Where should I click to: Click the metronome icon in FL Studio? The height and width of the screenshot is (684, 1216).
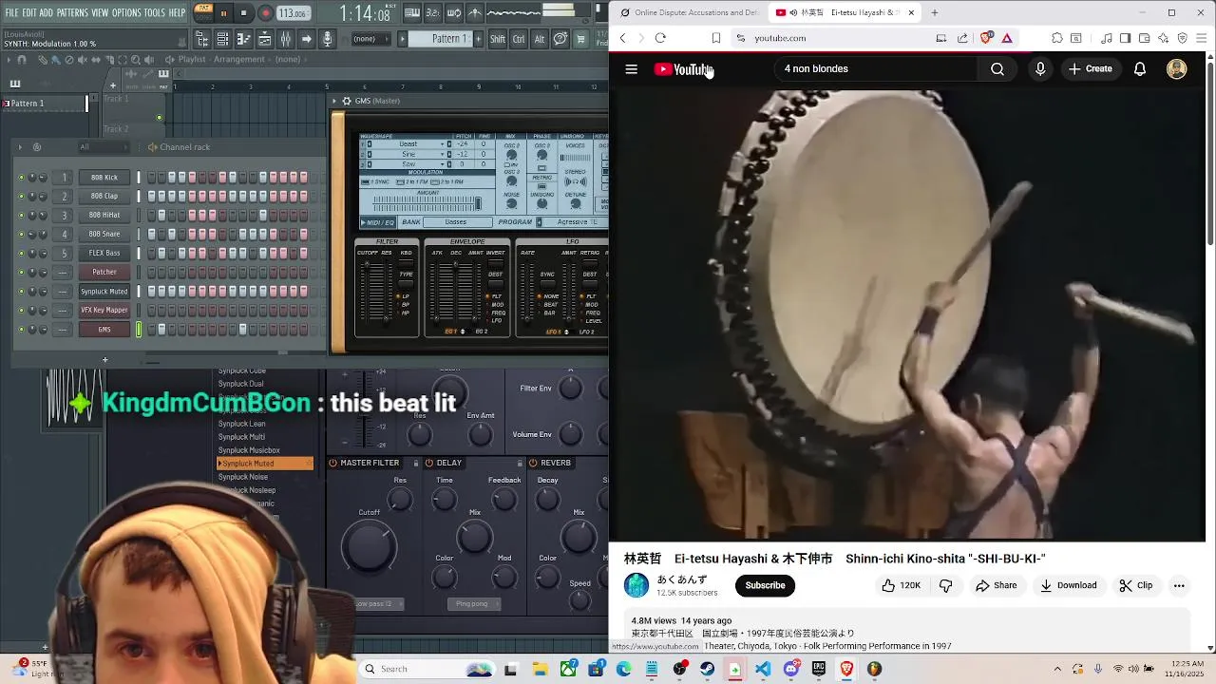point(475,12)
